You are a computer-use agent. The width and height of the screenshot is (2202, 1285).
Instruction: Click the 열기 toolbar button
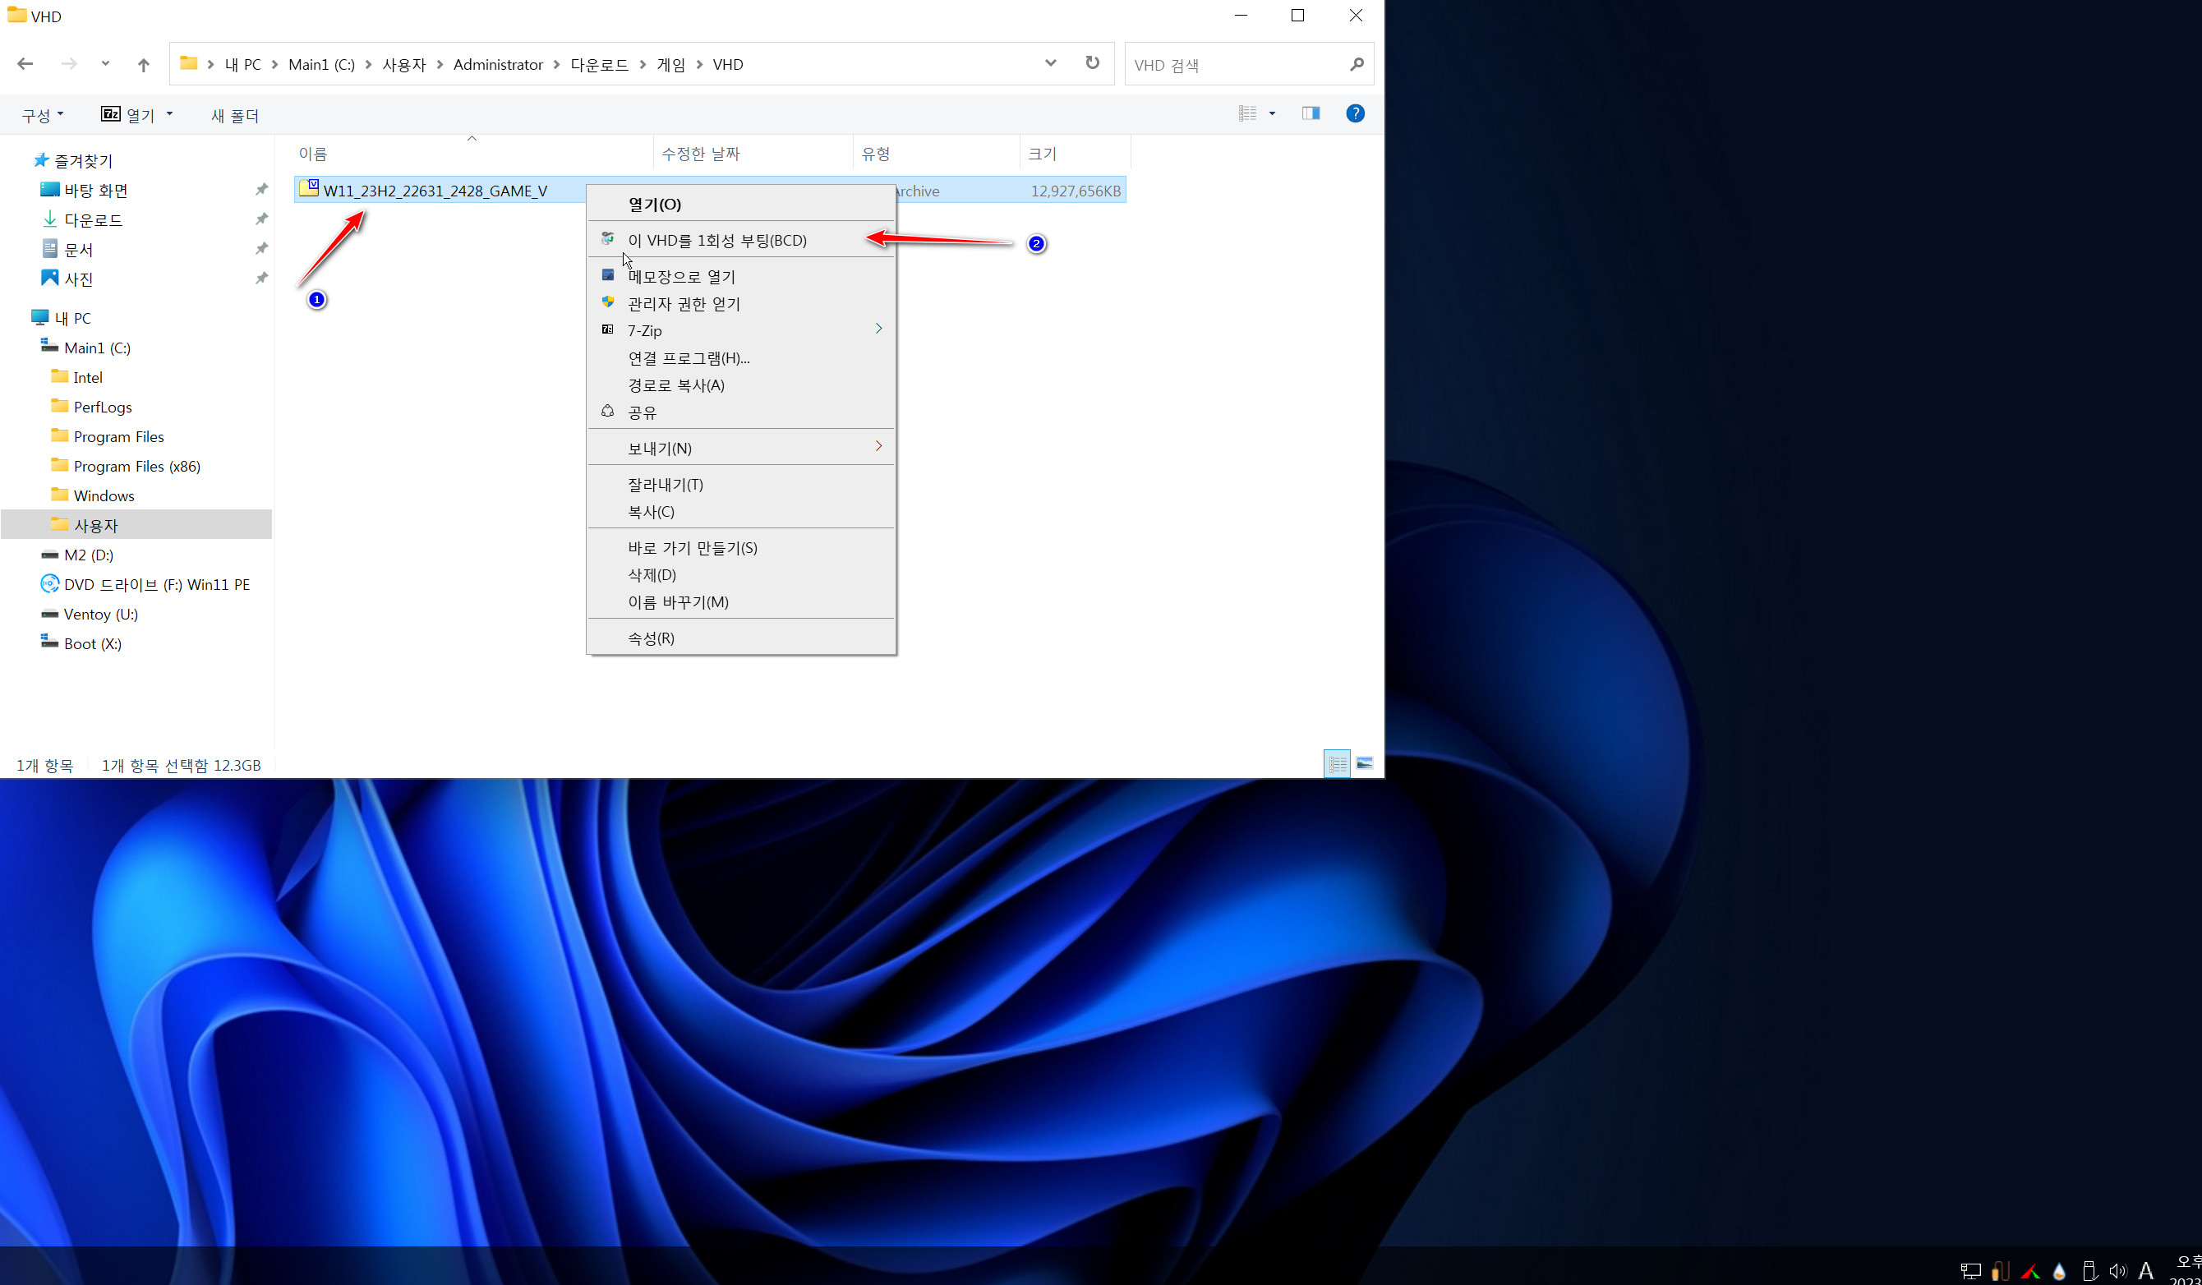[128, 114]
